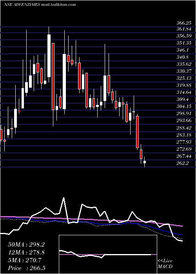Click the price label 330.37
Image resolution: width=196 pixels, height=274 pixels.
184,71
